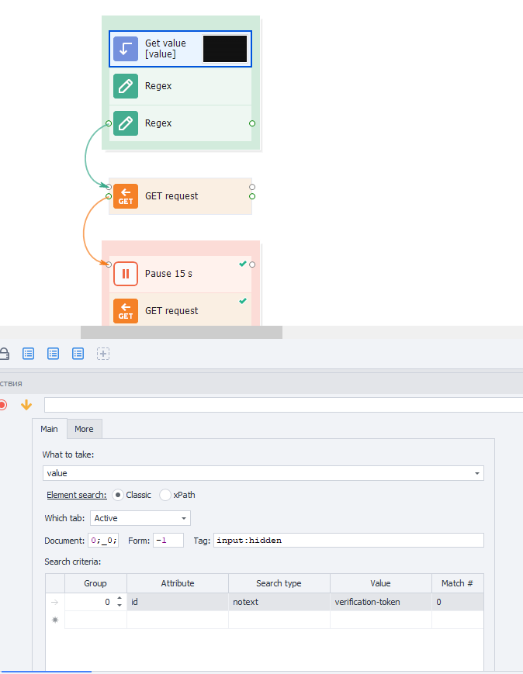This screenshot has width=523, height=674.
Task: Click the notext search type cell
Action: click(279, 602)
